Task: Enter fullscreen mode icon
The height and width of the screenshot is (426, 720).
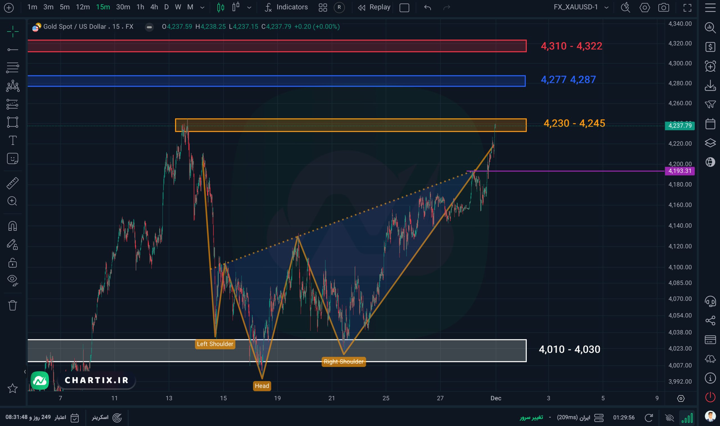Action: pyautogui.click(x=687, y=8)
